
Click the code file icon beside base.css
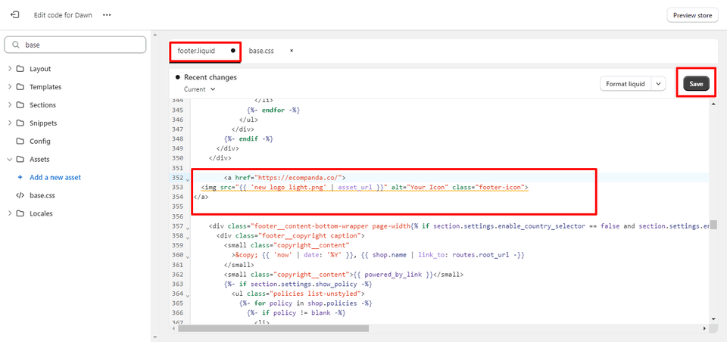tap(20, 195)
